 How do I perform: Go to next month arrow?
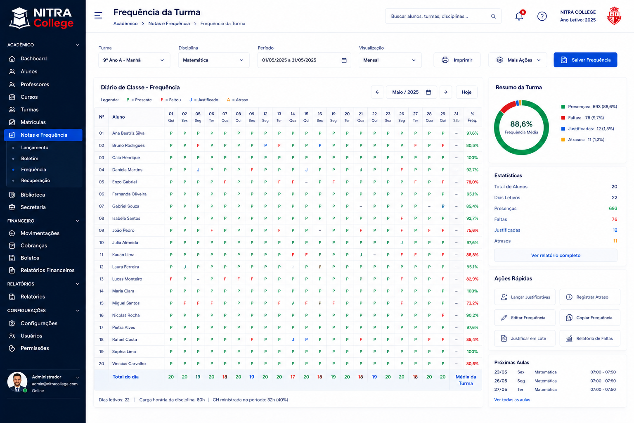click(x=446, y=92)
